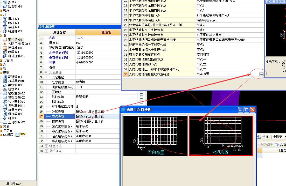The width and height of the screenshot is (286, 186).
Task: Select the 砌体加筋(Y) icon
Action: (5, 56)
